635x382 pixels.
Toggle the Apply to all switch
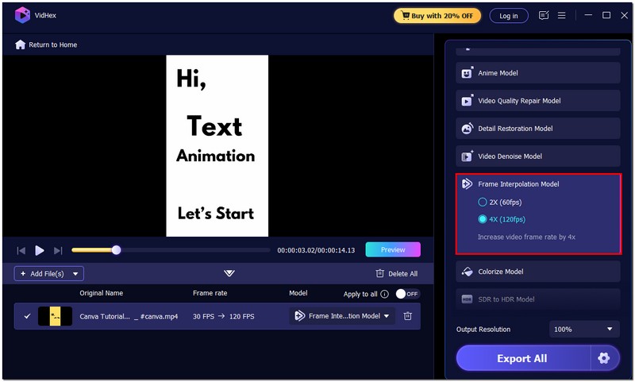coord(407,294)
